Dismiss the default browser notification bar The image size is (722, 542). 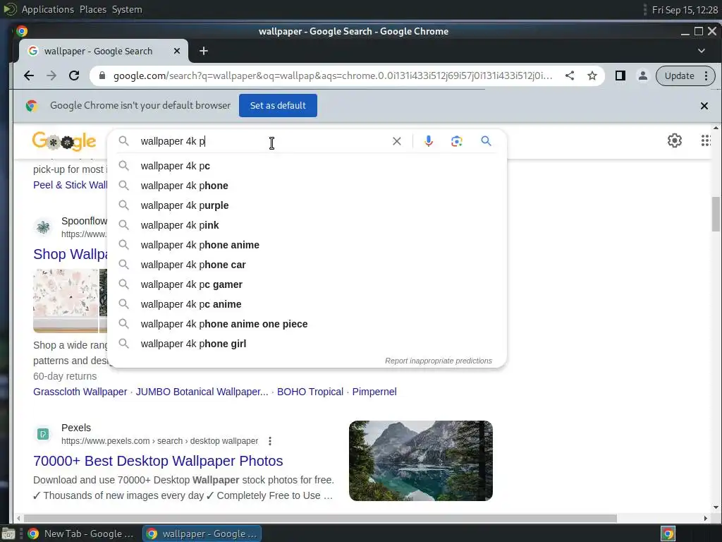(704, 106)
